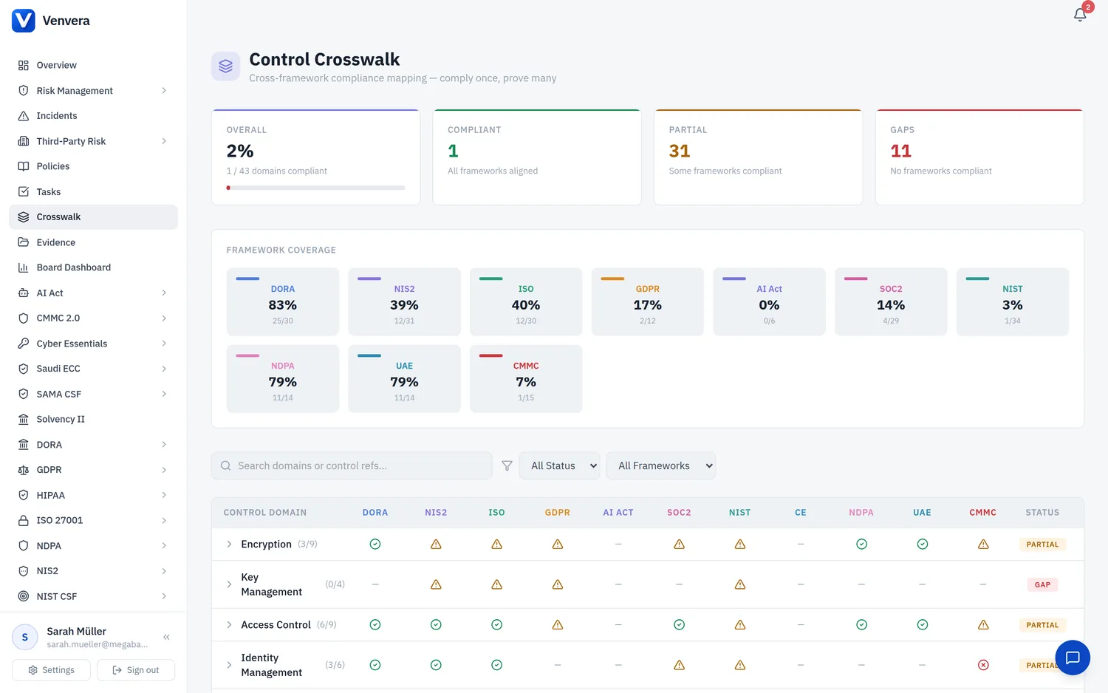Collapse sidebar with double chevron icon
This screenshot has height=693, width=1108.
(167, 637)
